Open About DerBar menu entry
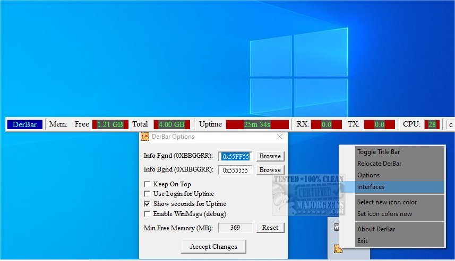The image size is (455, 261). pos(400,229)
